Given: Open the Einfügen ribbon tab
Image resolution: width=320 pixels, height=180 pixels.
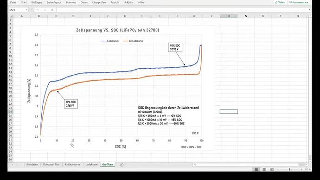Looking at the screenshot, I should (37, 2).
